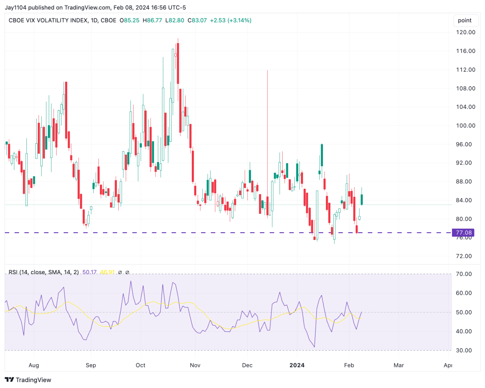485x388 pixels.
Task: Click the RSI 50.00 axis label
Action: click(464, 312)
